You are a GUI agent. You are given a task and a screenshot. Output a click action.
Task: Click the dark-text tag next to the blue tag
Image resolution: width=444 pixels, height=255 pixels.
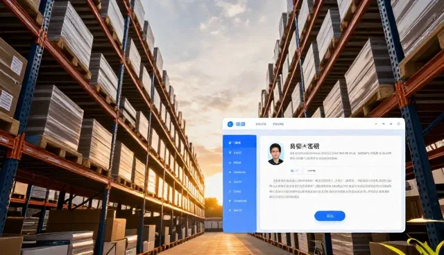click(311, 170)
